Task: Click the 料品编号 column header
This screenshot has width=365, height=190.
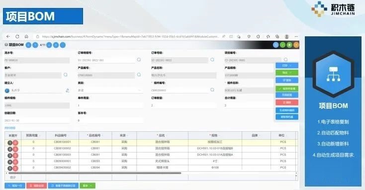Action: pyautogui.click(x=62, y=135)
